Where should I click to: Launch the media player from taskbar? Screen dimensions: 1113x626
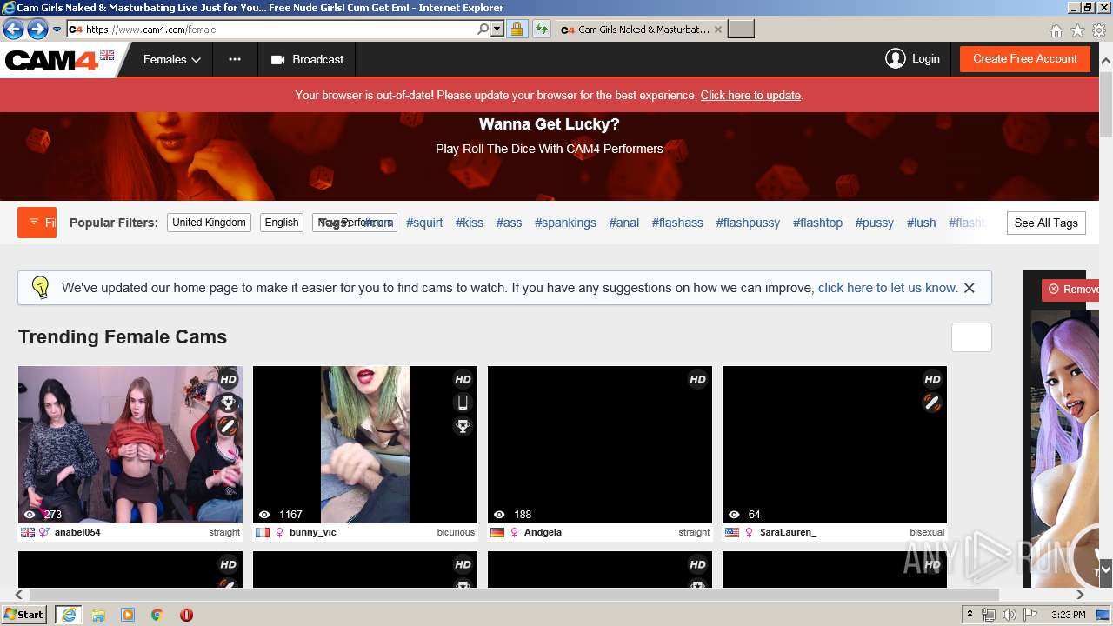128,615
